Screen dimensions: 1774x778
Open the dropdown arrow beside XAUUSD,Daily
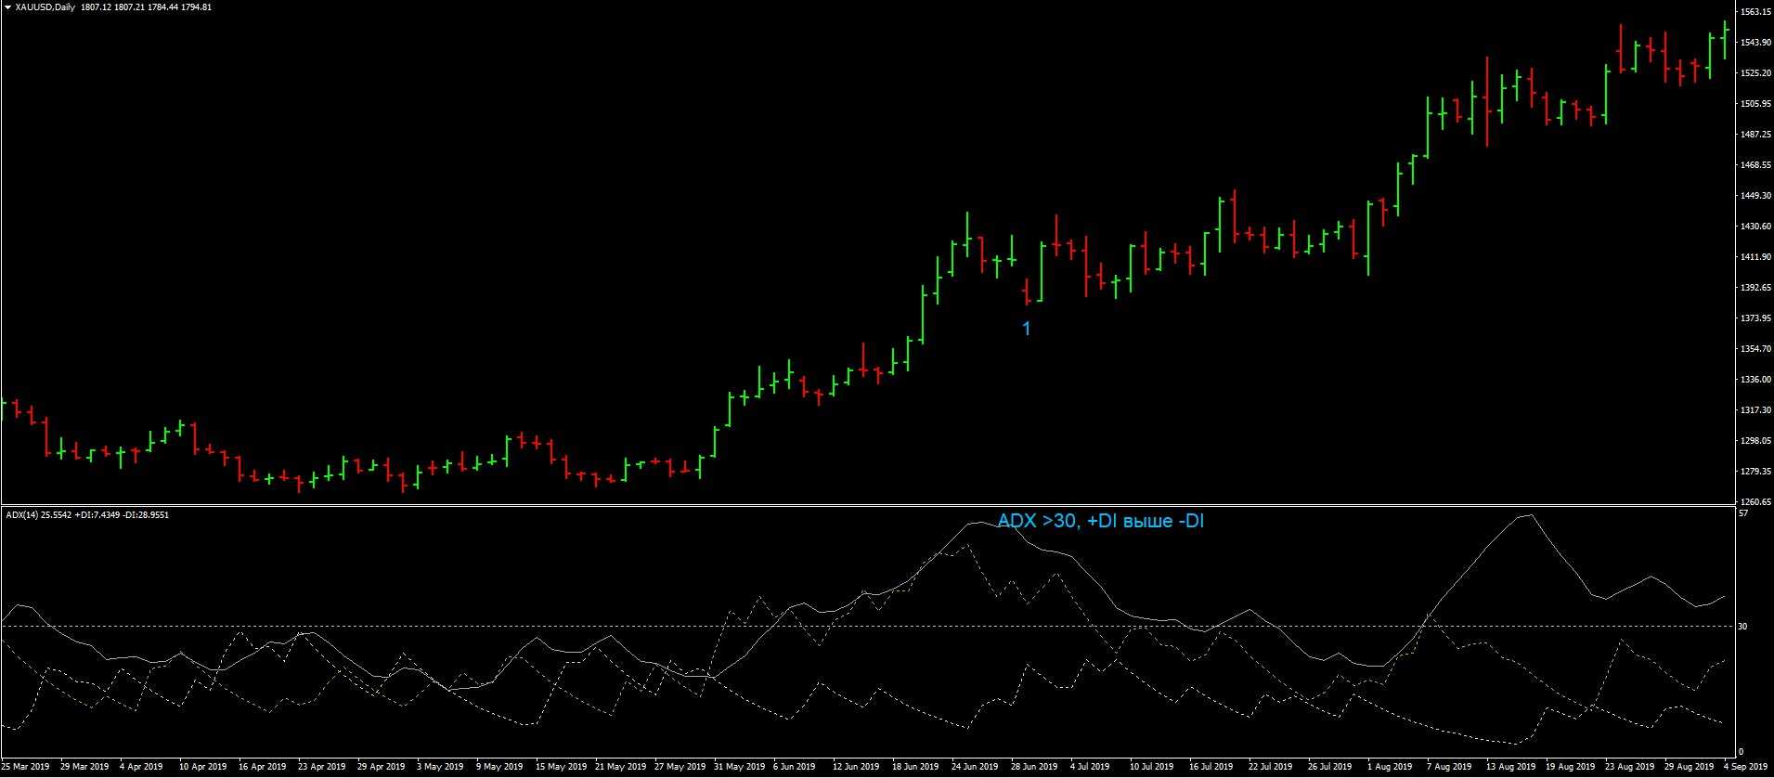[7, 7]
